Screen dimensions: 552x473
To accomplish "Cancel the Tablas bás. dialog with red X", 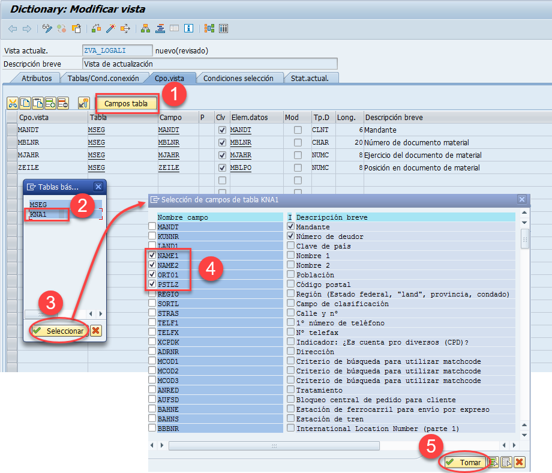I will (x=96, y=331).
